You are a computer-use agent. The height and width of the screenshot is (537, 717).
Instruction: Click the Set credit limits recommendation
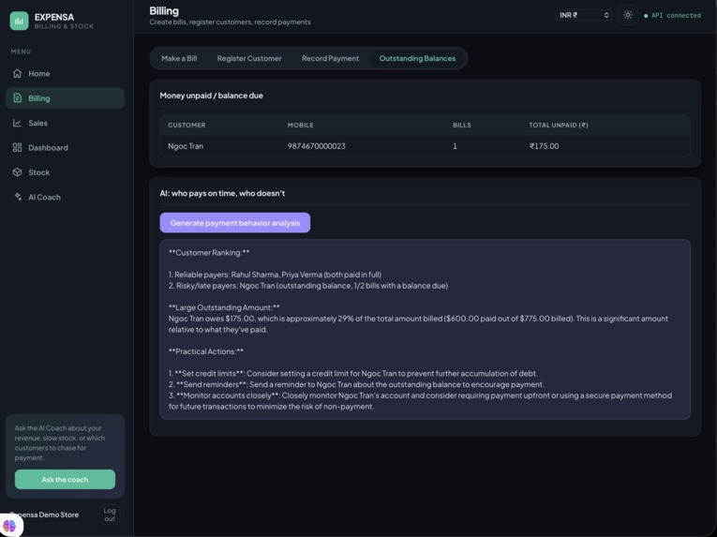coord(353,373)
